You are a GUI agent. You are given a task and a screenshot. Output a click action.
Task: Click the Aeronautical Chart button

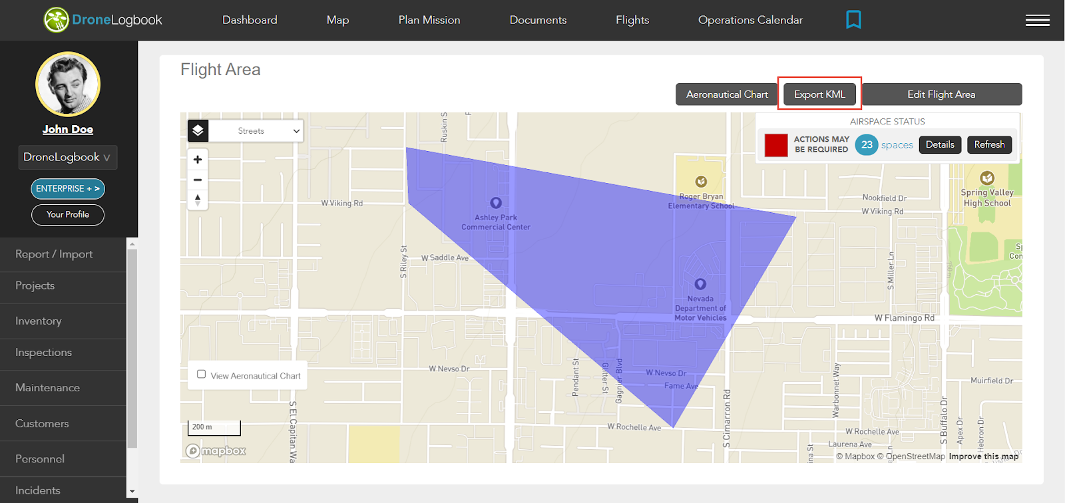pyautogui.click(x=727, y=94)
